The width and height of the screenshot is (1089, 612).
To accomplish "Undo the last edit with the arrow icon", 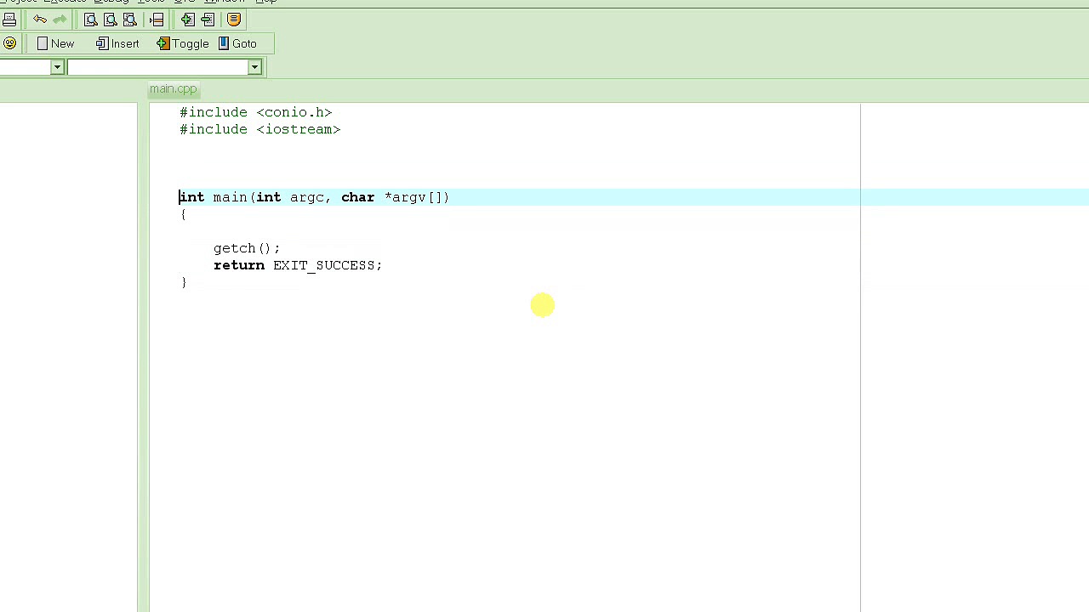I will (x=40, y=20).
